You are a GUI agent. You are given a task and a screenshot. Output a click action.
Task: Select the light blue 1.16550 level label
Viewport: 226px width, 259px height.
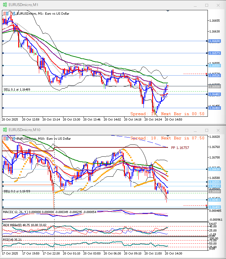[214, 65]
